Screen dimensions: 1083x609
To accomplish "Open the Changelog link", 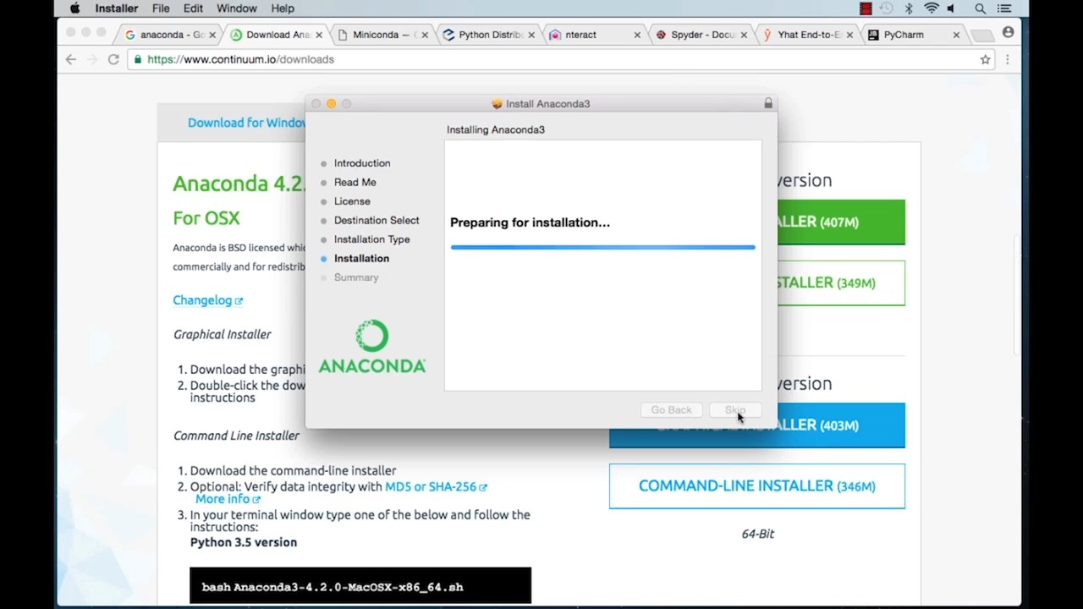I will click(x=207, y=300).
